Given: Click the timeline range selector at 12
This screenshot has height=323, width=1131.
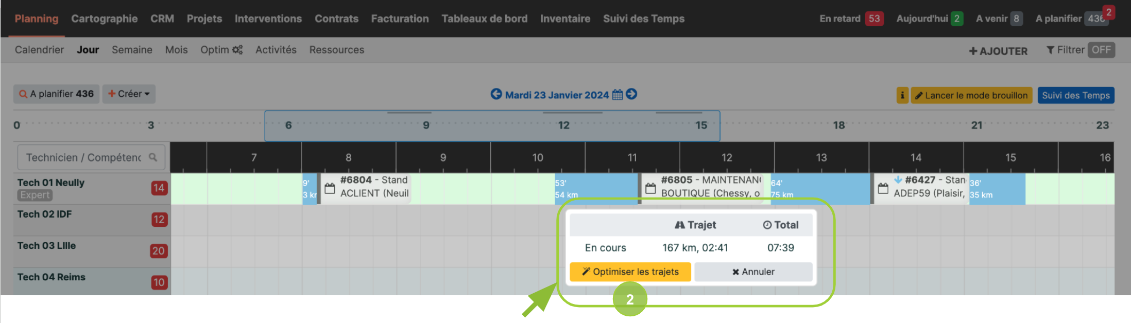Looking at the screenshot, I should 563,125.
